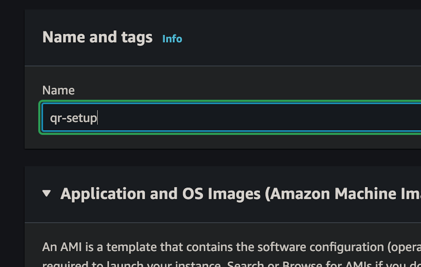
Task: Select the Name and tags heading
Action: [98, 37]
